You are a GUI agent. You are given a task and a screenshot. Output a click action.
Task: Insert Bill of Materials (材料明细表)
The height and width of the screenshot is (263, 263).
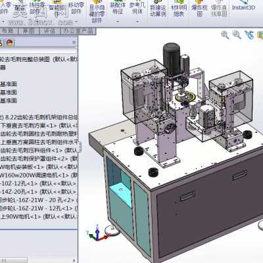179,9
